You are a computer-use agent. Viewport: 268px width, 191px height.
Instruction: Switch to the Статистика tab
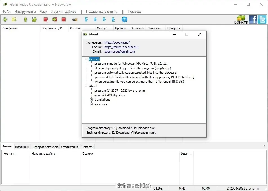pos(70,147)
